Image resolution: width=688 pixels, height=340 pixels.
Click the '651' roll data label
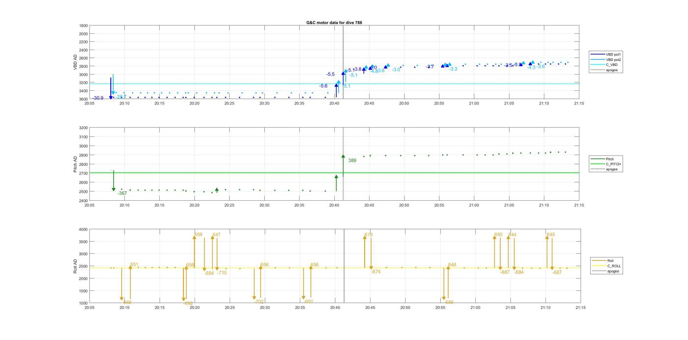[x=135, y=264]
